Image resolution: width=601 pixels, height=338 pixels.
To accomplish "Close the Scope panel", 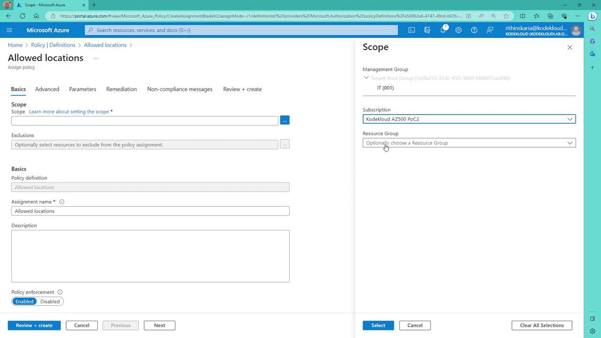I will pos(570,47).
